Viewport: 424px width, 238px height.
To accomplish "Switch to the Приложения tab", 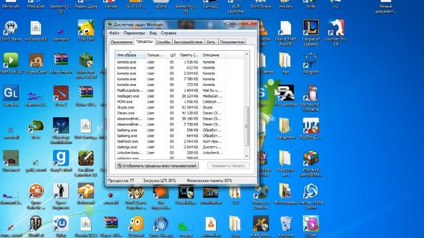I will point(122,42).
